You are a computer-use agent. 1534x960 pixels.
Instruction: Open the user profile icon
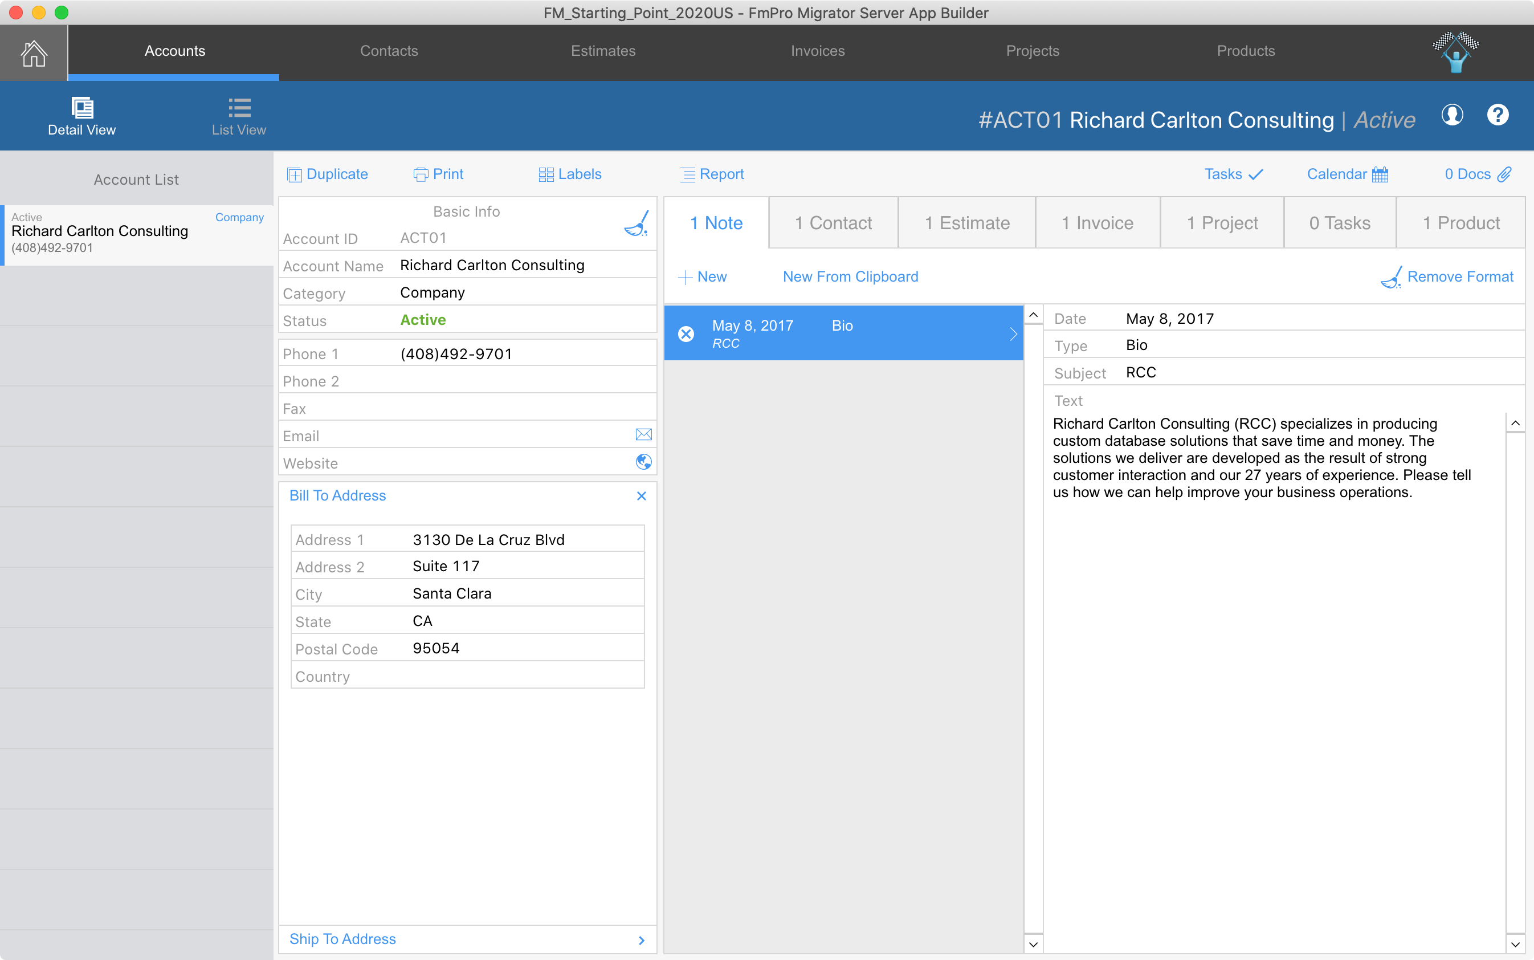1452,116
